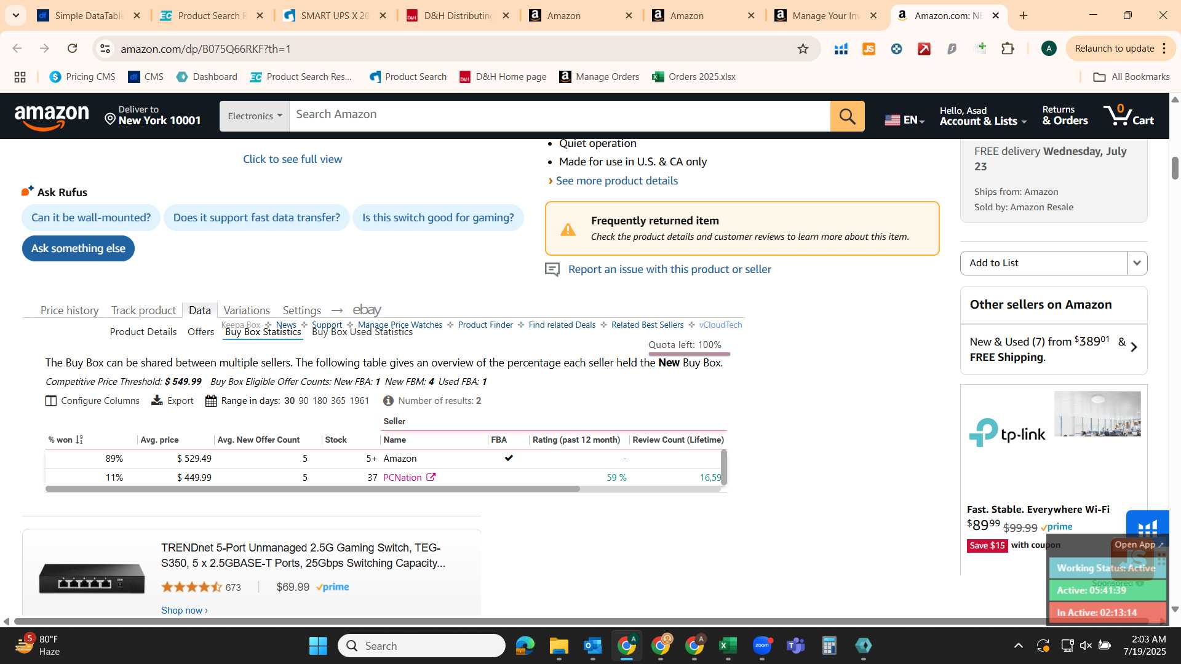Click the Windows Start button
This screenshot has width=1181, height=664.
pyautogui.click(x=318, y=646)
